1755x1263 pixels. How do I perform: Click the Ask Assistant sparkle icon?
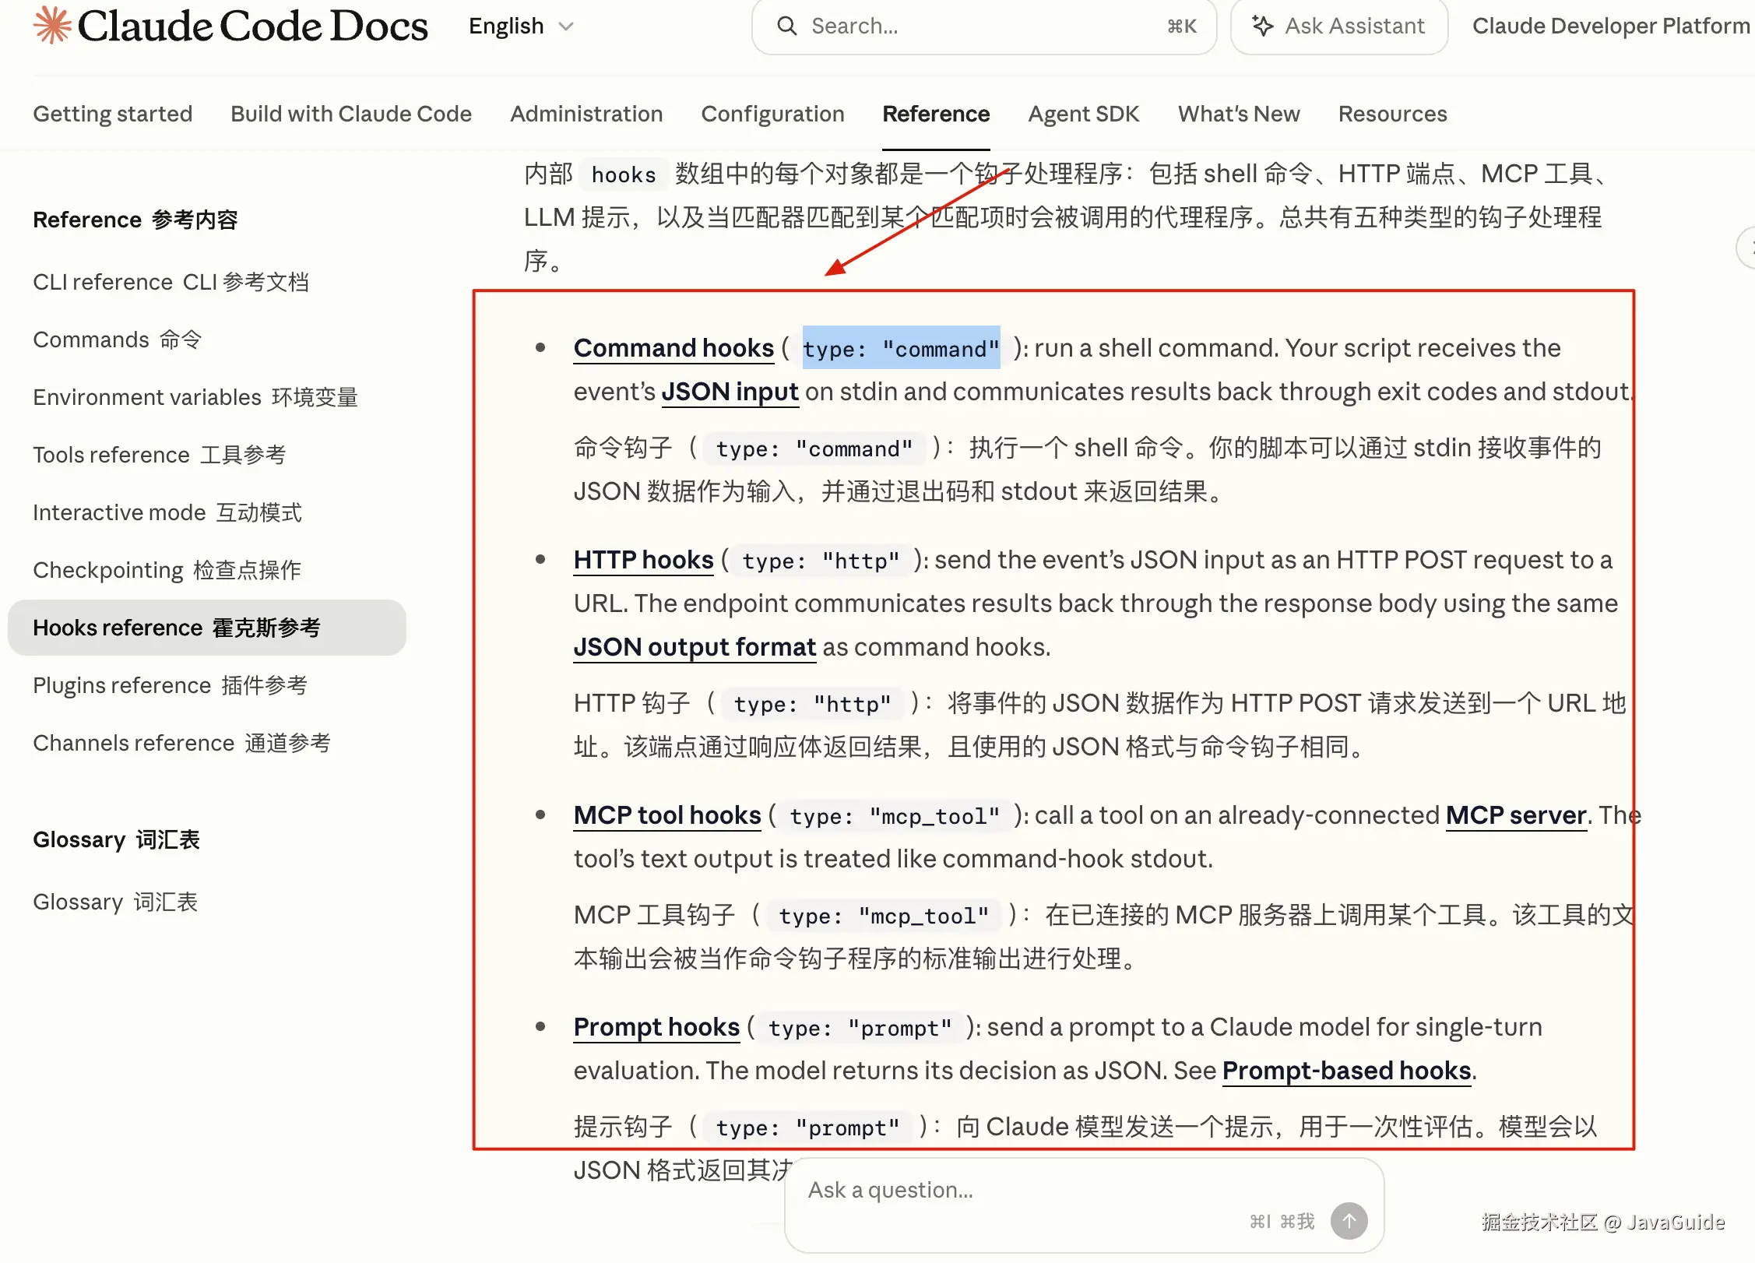pos(1262,26)
